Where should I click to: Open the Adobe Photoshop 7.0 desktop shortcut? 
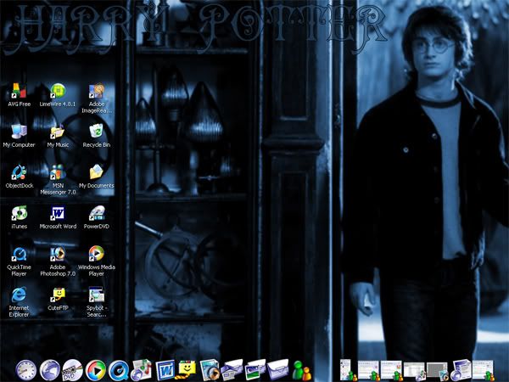coord(58,261)
